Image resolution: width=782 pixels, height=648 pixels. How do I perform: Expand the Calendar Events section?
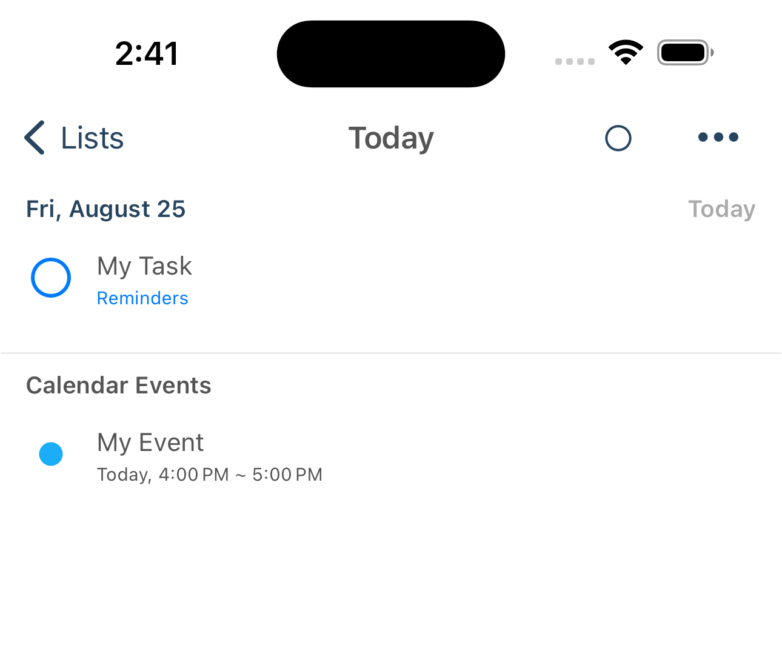pos(118,385)
